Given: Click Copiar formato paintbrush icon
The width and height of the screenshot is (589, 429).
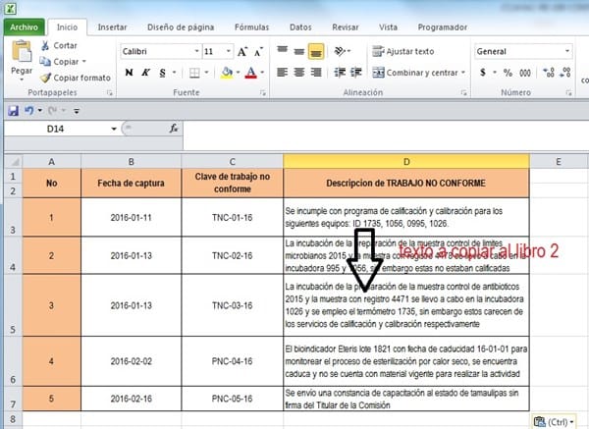Looking at the screenshot, I should [45, 77].
